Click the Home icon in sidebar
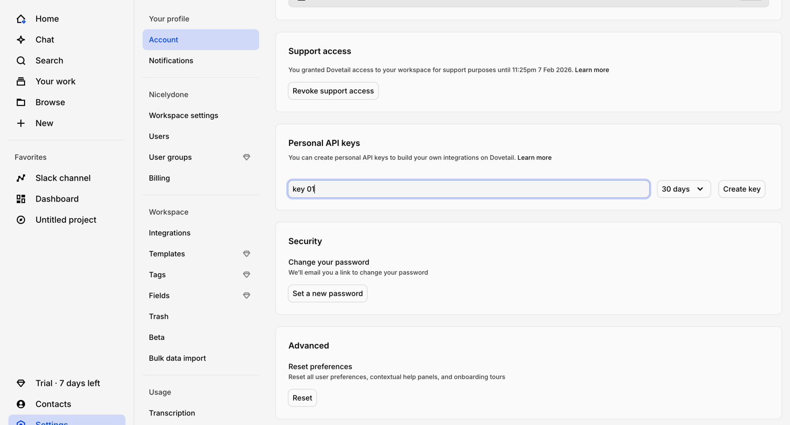This screenshot has height=425, width=790. pyautogui.click(x=21, y=19)
